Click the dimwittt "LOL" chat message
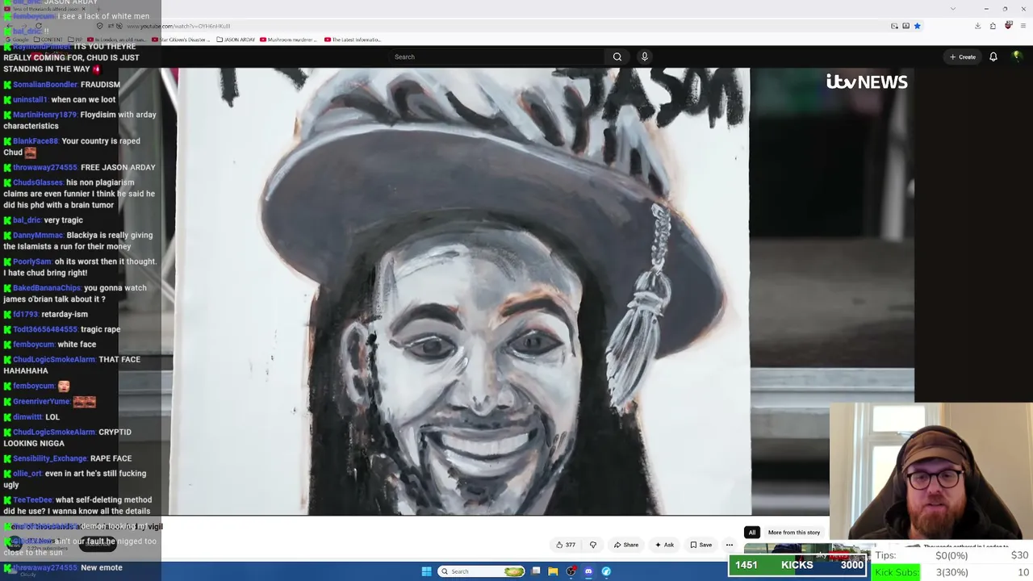 click(x=52, y=416)
